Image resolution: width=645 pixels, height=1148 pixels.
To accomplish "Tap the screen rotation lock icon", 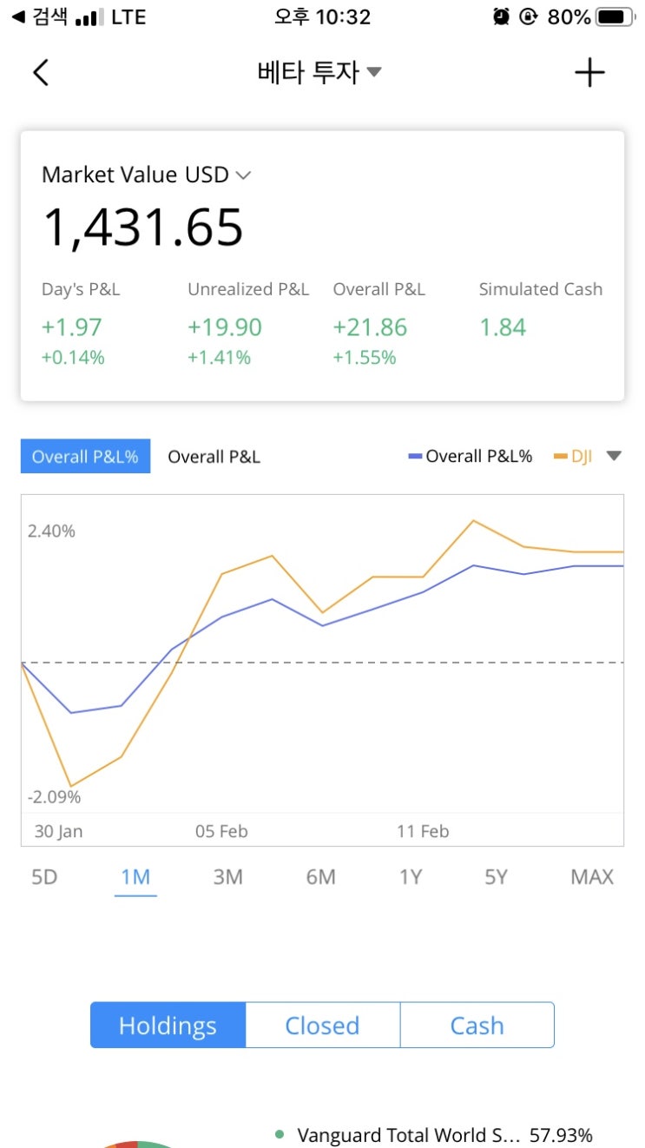I will point(529,16).
